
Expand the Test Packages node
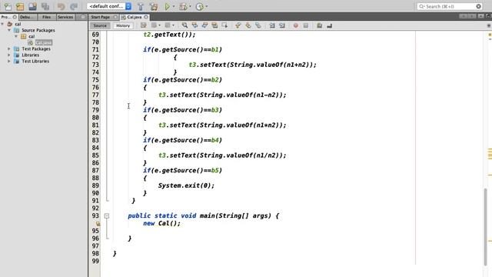pos(9,48)
